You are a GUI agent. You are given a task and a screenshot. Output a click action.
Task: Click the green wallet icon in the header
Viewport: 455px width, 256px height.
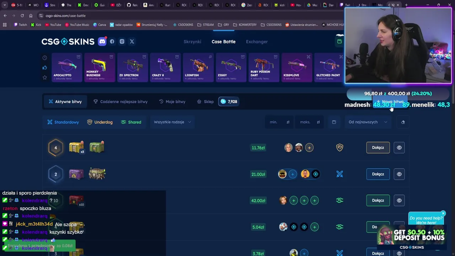[339, 42]
